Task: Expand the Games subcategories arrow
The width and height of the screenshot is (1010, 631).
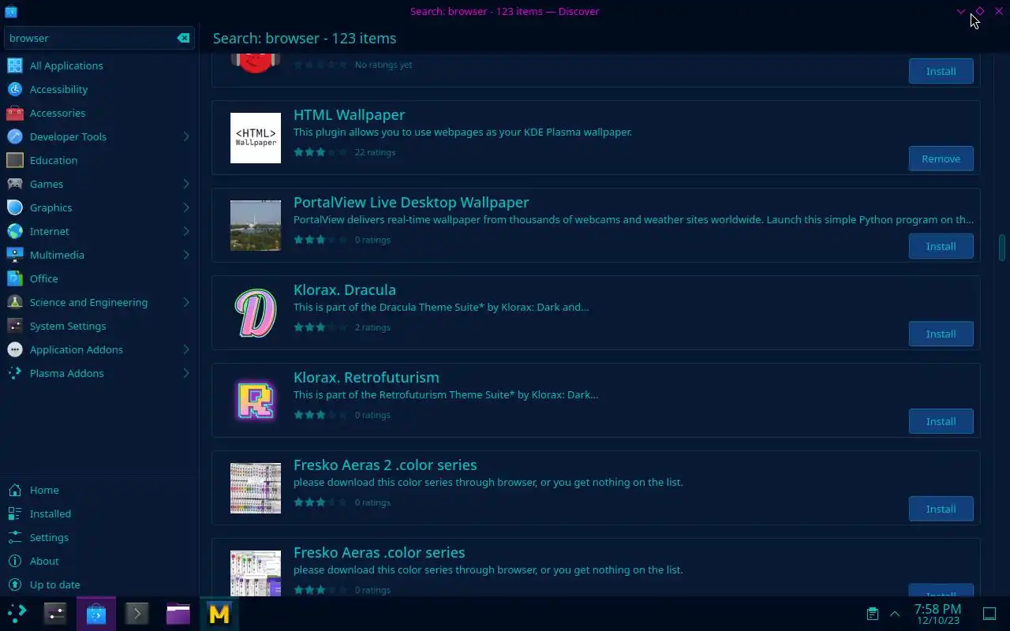Action: (x=186, y=184)
